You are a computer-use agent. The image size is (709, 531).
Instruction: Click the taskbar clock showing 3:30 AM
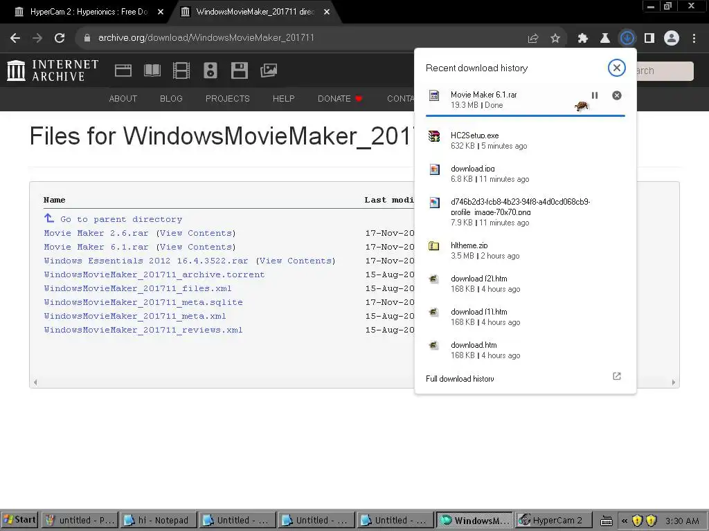tap(682, 521)
